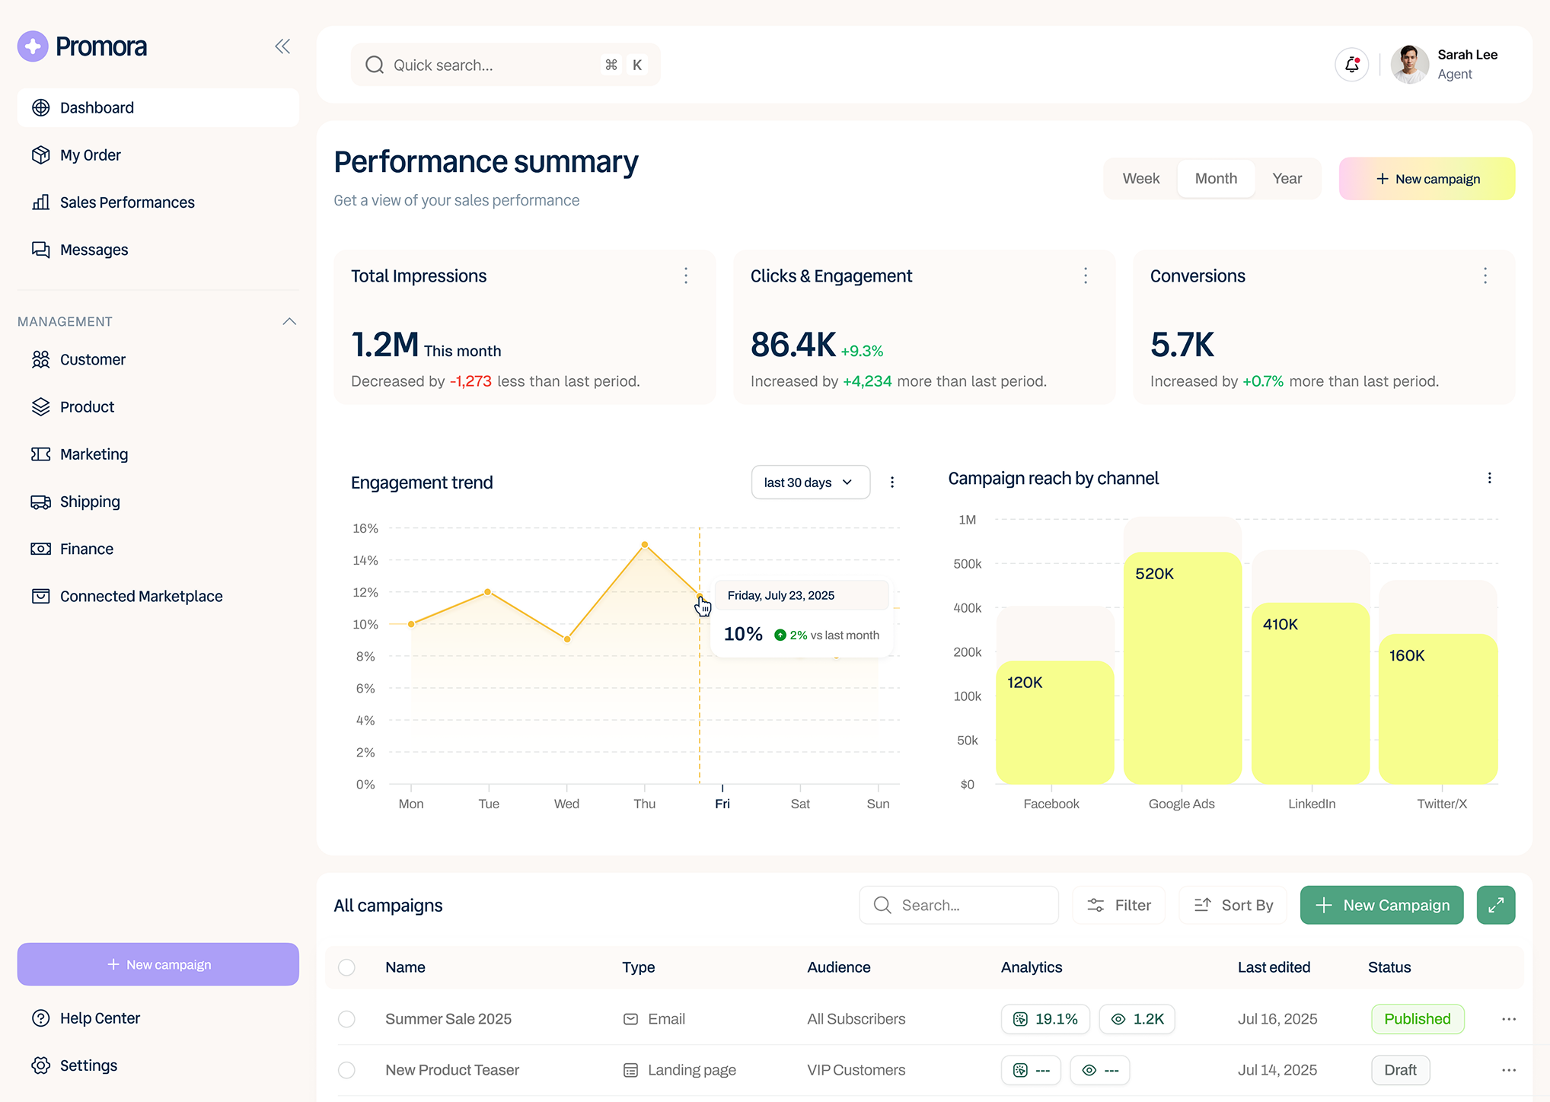Open Summer Sale 2025 row actions menu

(x=1508, y=1019)
